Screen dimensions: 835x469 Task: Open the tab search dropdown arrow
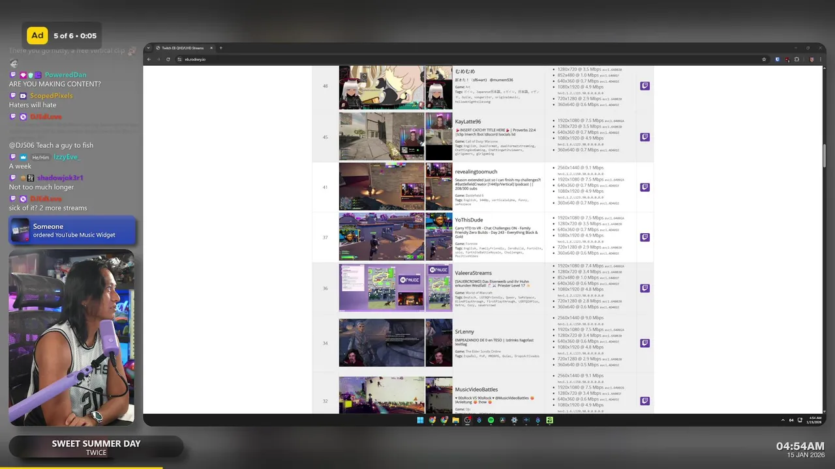[x=149, y=48]
